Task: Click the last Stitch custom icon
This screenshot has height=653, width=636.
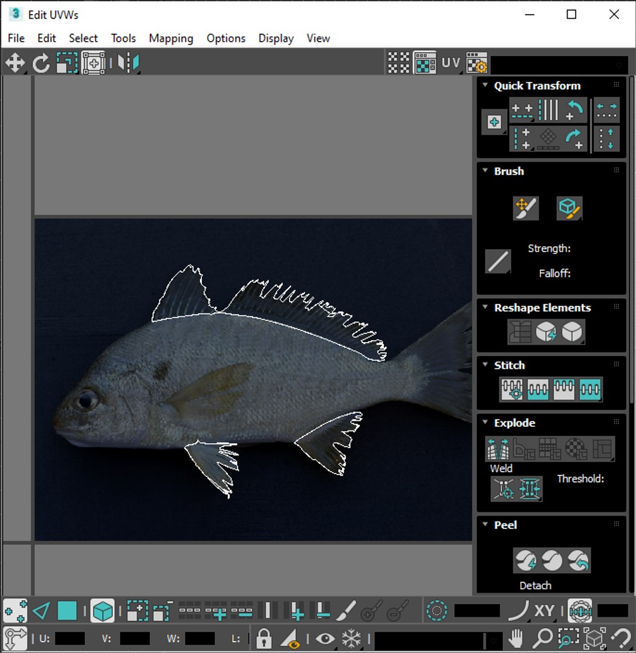Action: [x=590, y=389]
